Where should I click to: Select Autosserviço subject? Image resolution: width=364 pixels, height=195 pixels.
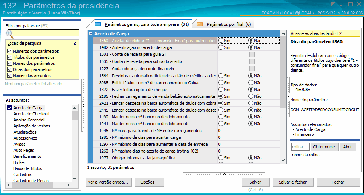(25, 138)
